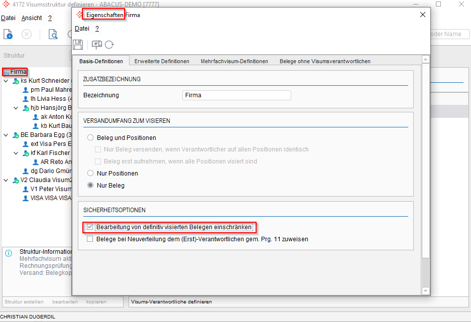Click the Firma structure icon in the tree
The image size is (471, 322).
6,72
